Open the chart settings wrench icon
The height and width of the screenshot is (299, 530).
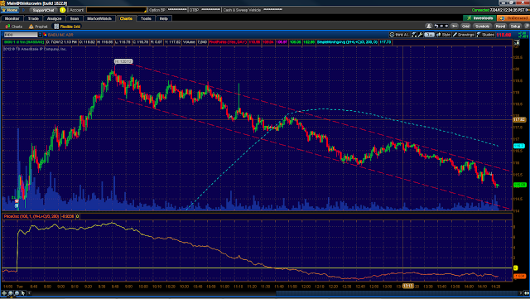pos(420,35)
